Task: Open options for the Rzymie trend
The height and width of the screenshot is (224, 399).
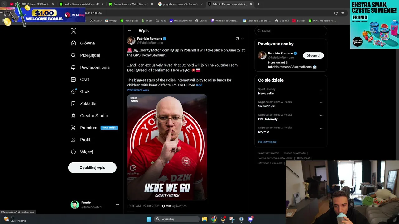Action: click(x=322, y=128)
